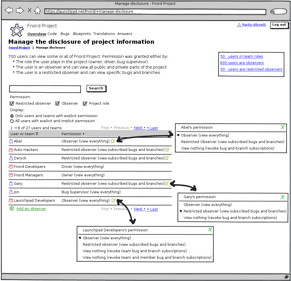Click the Permission column header sort
Screen dimensions: 291x281
(73, 134)
